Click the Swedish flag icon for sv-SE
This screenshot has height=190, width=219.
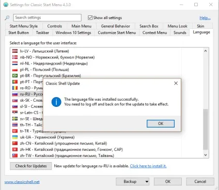click(15, 119)
